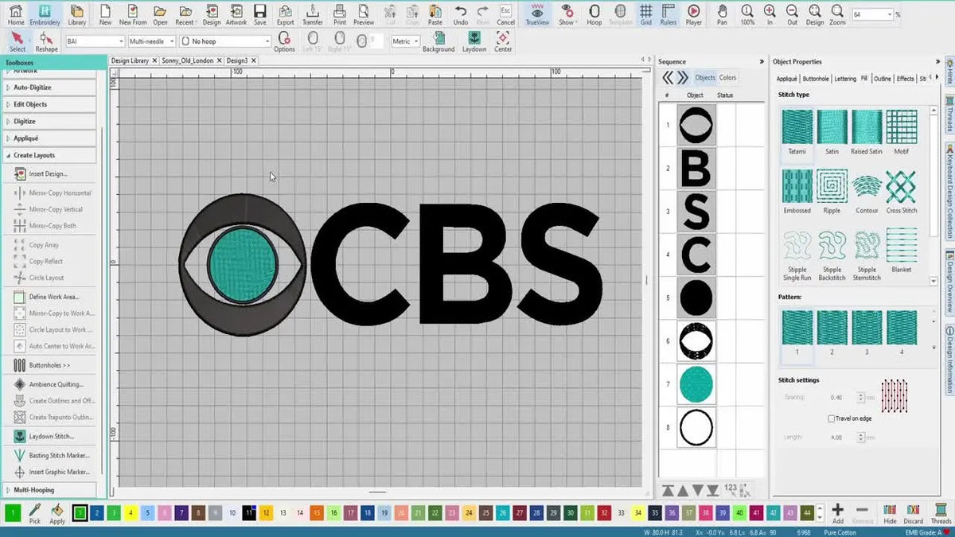955x537 pixels.
Task: Click Laydown Stitch in toolbox
Action: pos(50,436)
